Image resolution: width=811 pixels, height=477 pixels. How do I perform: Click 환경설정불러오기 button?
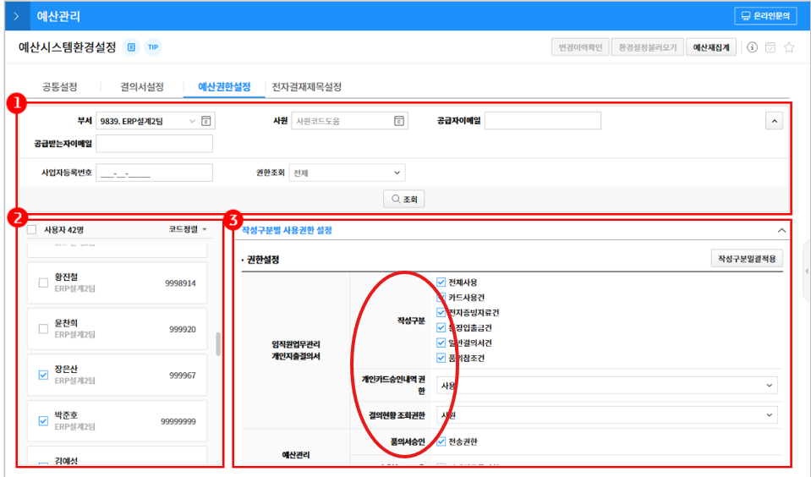[648, 47]
